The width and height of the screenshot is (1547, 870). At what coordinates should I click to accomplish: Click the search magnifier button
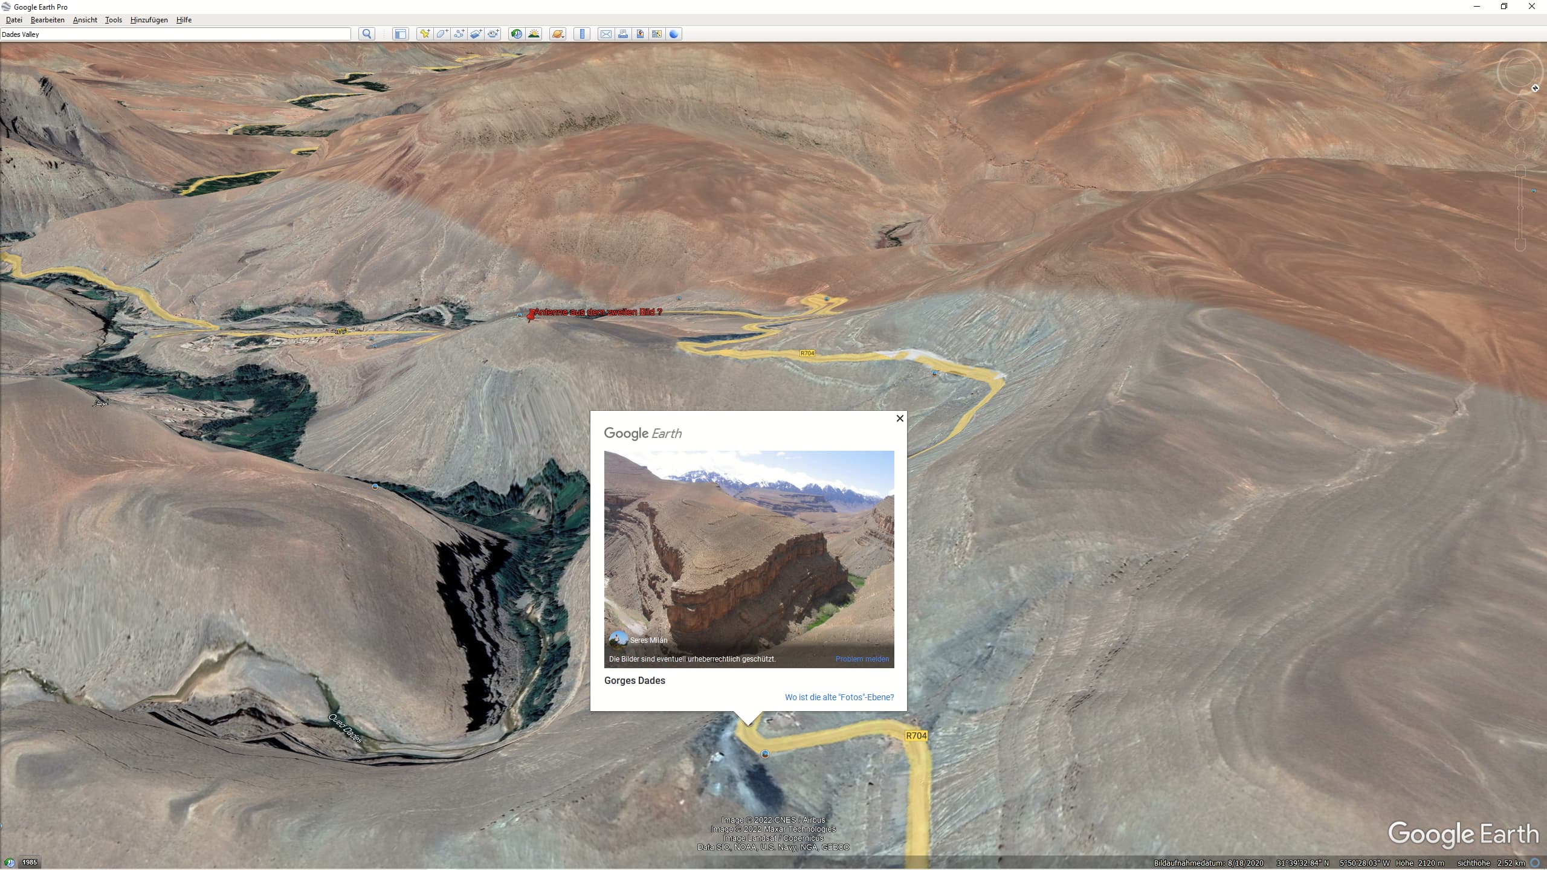tap(367, 34)
